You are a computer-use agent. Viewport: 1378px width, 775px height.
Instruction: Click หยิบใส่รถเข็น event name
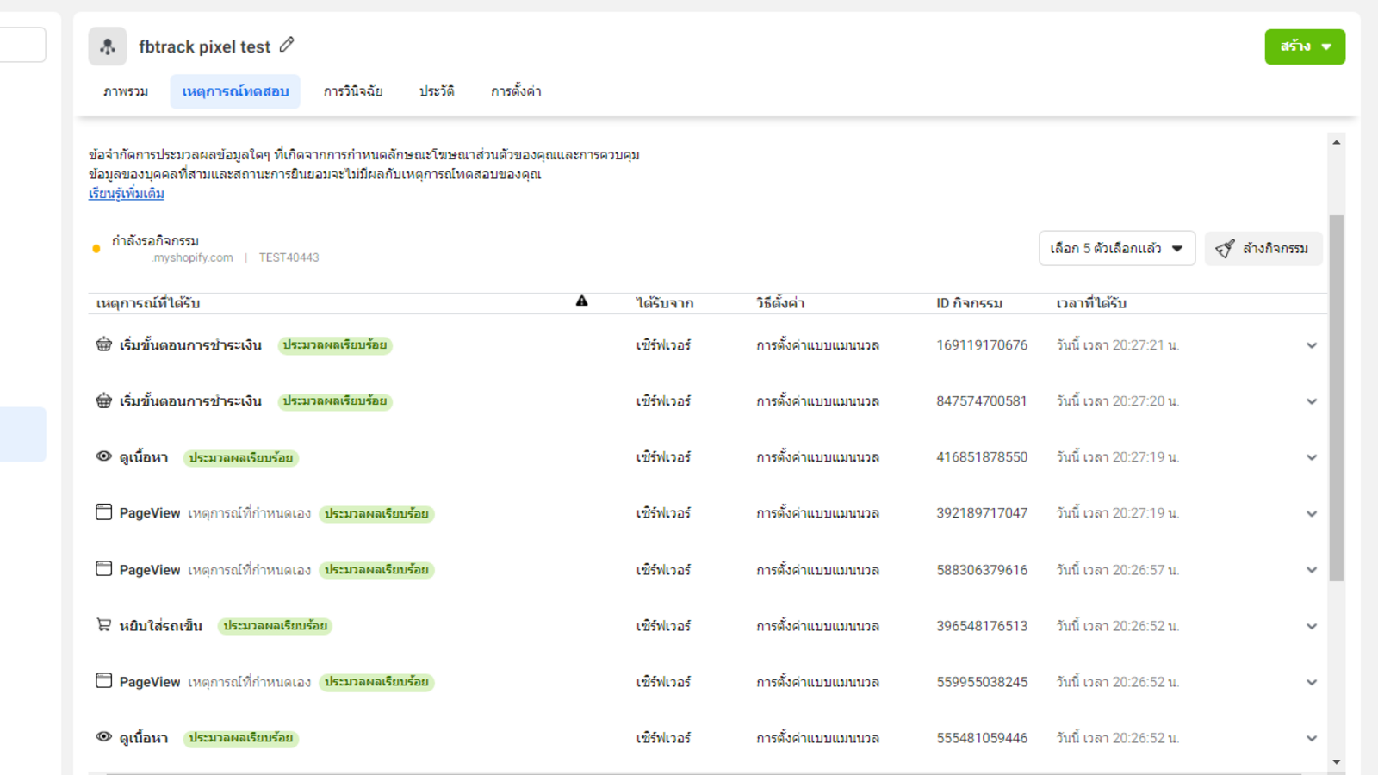pyautogui.click(x=161, y=626)
